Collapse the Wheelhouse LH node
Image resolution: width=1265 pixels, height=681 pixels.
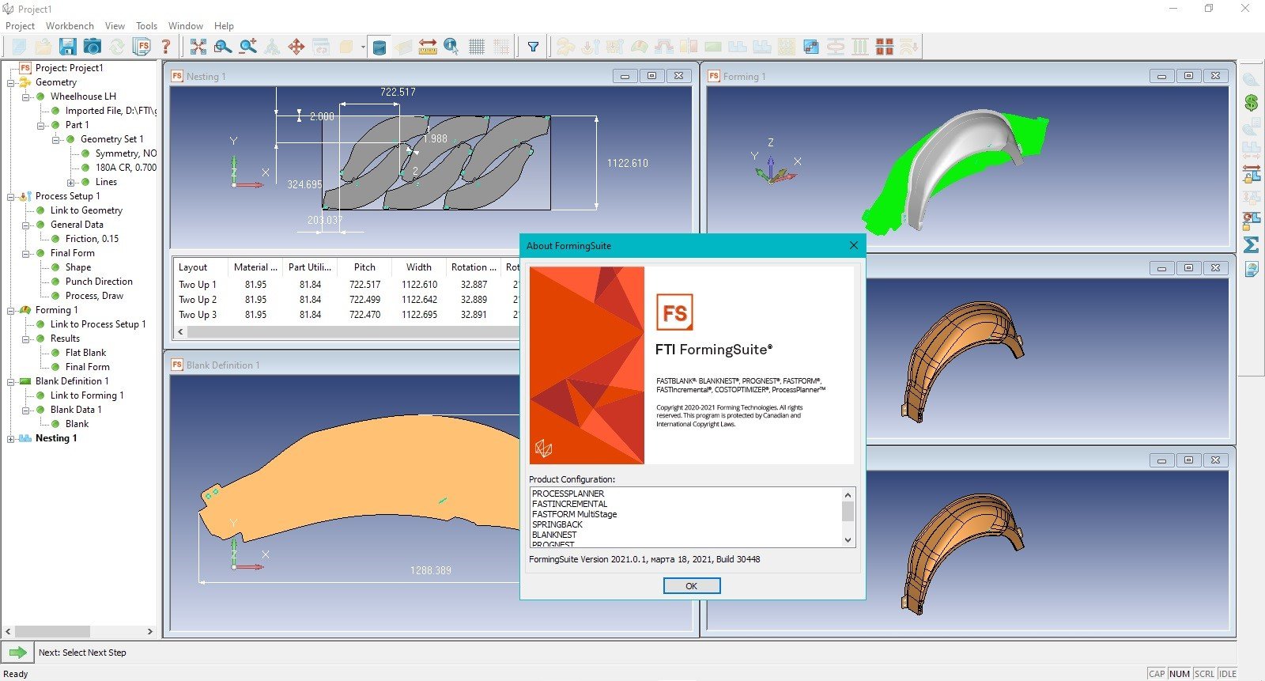[x=26, y=96]
